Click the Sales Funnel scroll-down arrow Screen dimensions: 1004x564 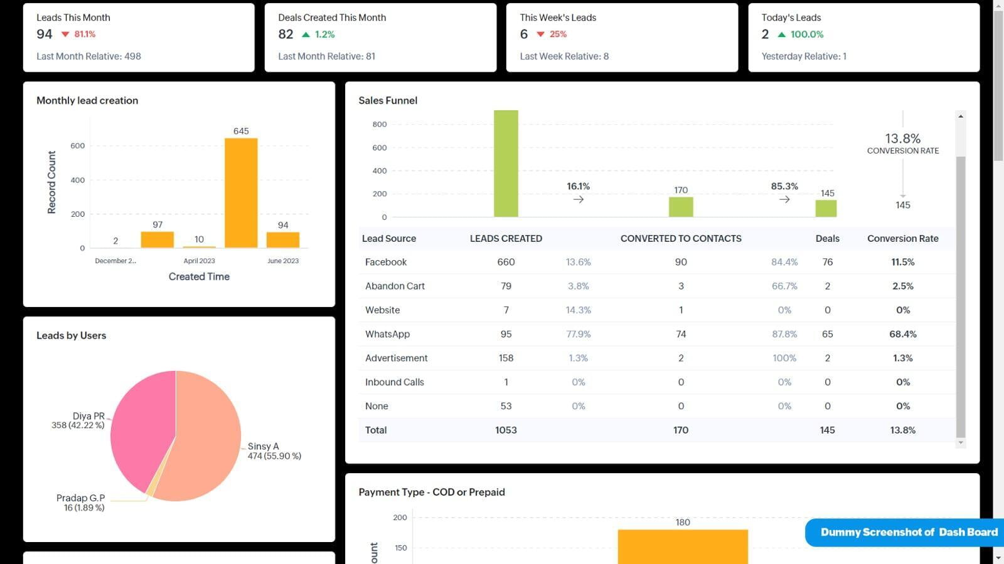tap(961, 442)
